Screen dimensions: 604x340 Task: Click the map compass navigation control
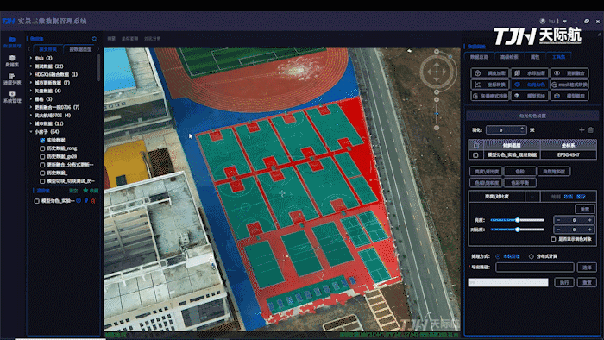tap(436, 72)
